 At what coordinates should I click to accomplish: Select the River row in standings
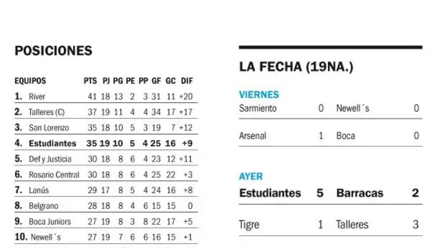pos(106,97)
